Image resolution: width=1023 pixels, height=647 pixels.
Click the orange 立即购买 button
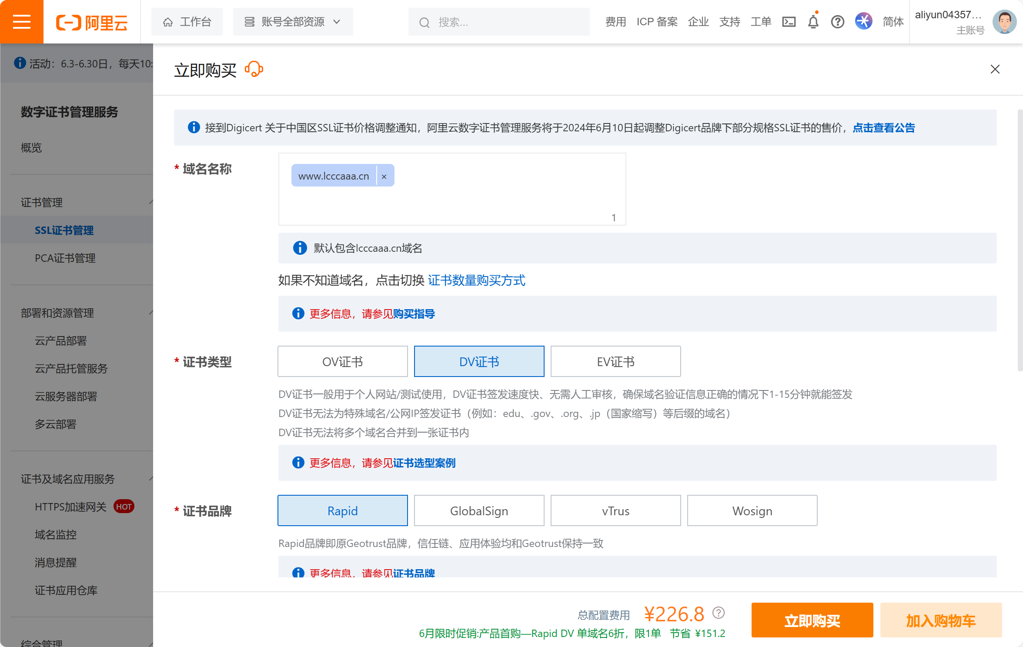pos(812,620)
